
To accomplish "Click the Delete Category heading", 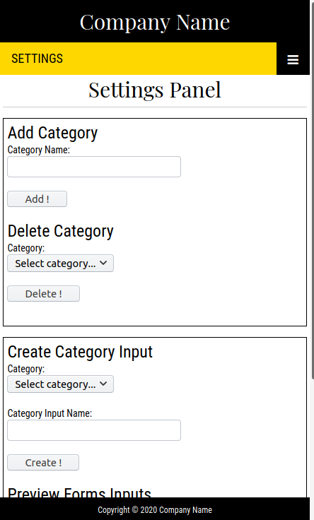I will [x=60, y=231].
